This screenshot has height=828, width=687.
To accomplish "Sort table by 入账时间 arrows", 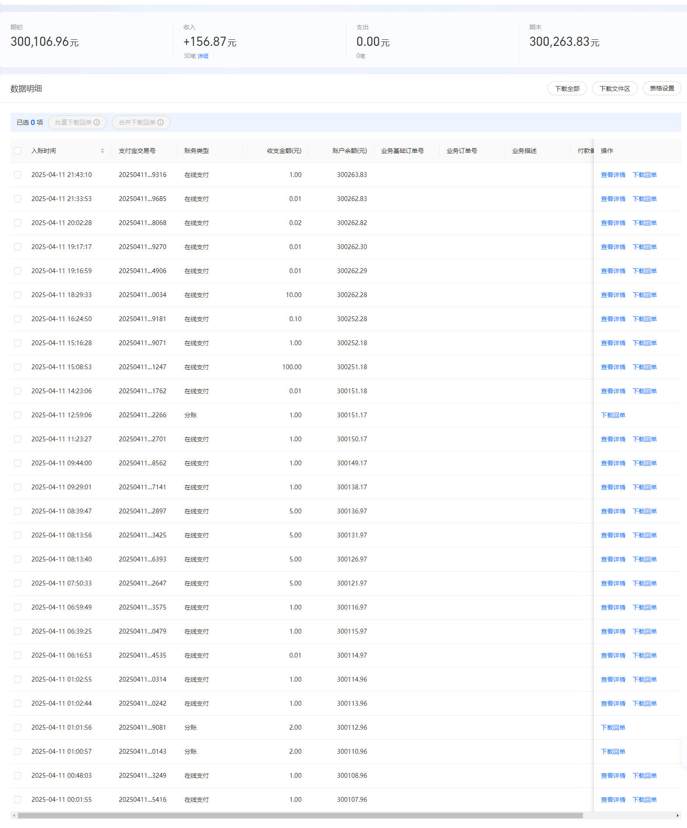I will point(102,151).
